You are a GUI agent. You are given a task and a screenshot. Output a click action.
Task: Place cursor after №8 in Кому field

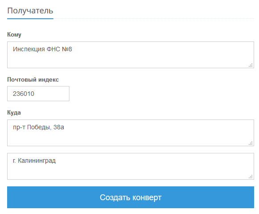(73, 49)
